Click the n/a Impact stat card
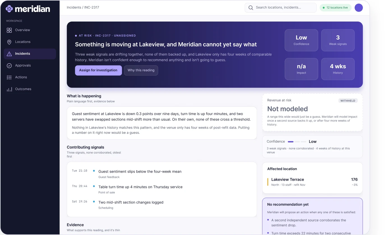 (301, 69)
